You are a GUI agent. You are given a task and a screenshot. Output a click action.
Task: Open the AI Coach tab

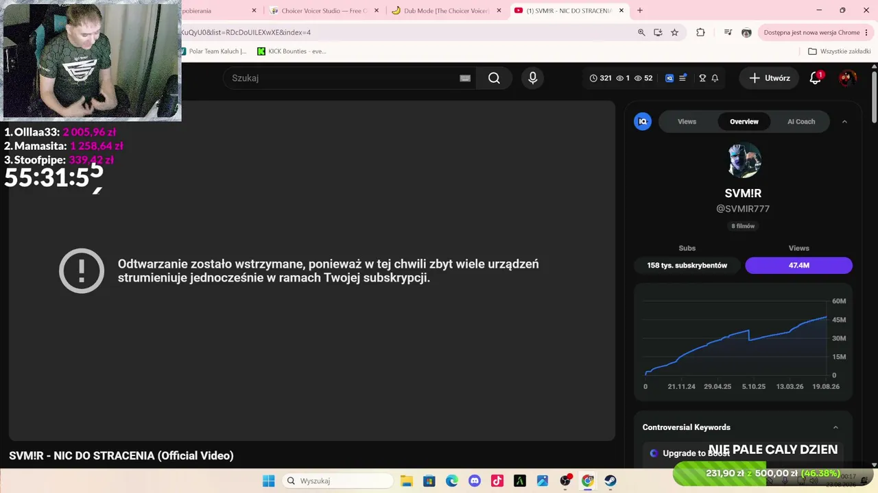[801, 122]
